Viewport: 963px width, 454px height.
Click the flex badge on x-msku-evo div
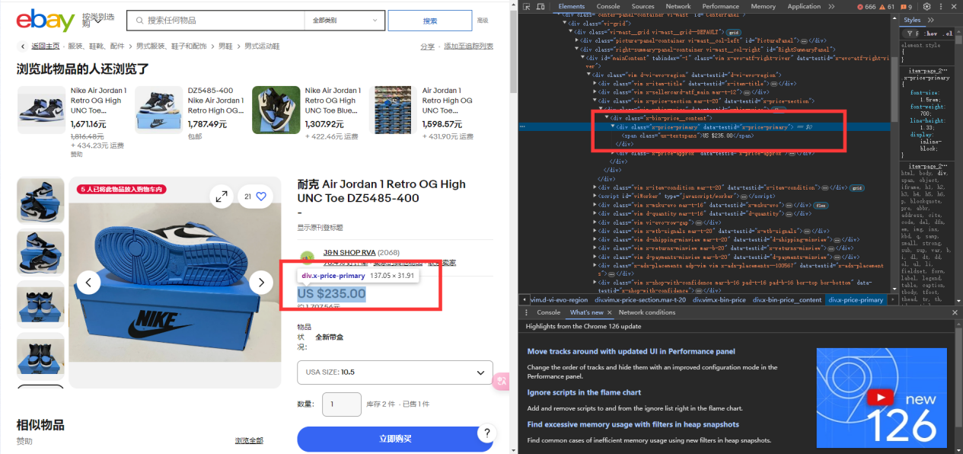click(x=821, y=205)
